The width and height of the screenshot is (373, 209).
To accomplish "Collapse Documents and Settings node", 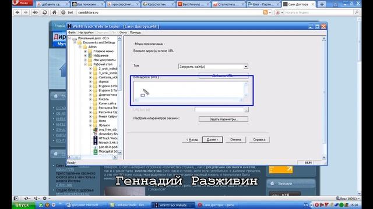I will coord(75,42).
